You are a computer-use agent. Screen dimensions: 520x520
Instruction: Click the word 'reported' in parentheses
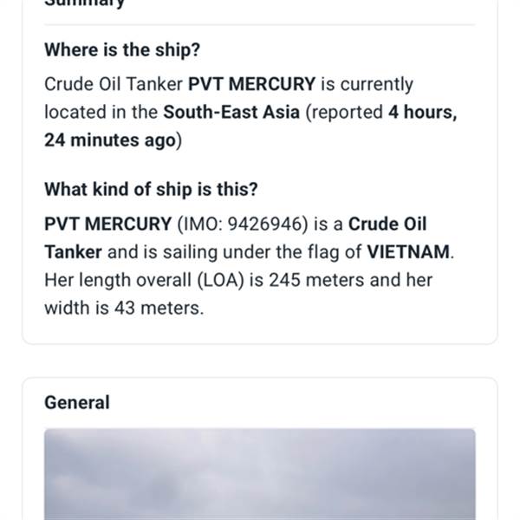[x=345, y=112]
